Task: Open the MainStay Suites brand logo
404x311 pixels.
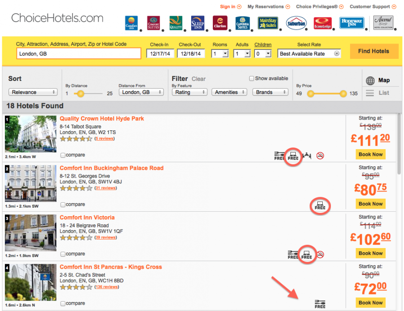Action: point(268,23)
